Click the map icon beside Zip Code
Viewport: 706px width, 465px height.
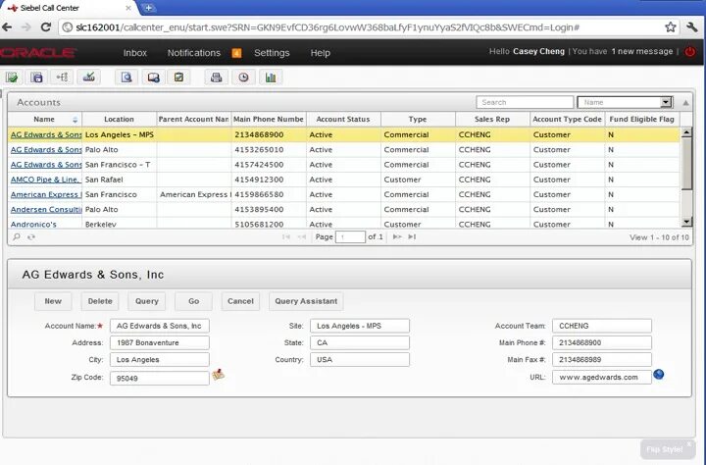tap(219, 374)
